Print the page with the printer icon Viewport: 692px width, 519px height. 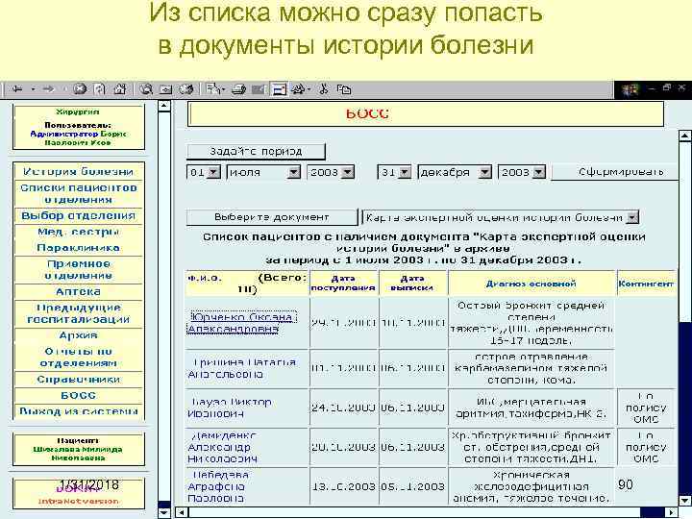[238, 89]
